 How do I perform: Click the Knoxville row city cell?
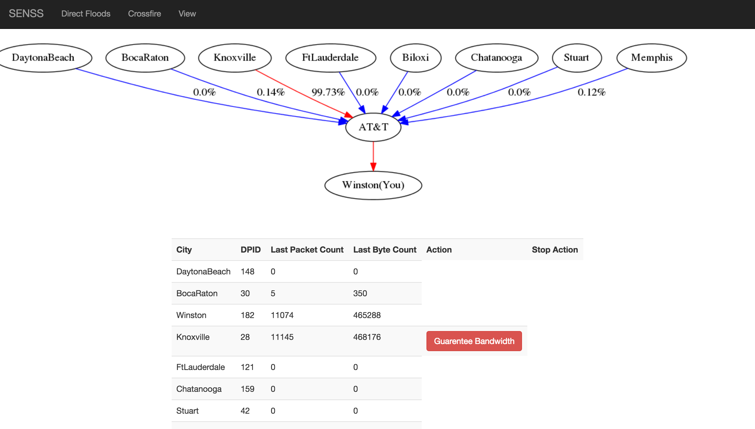tap(193, 337)
